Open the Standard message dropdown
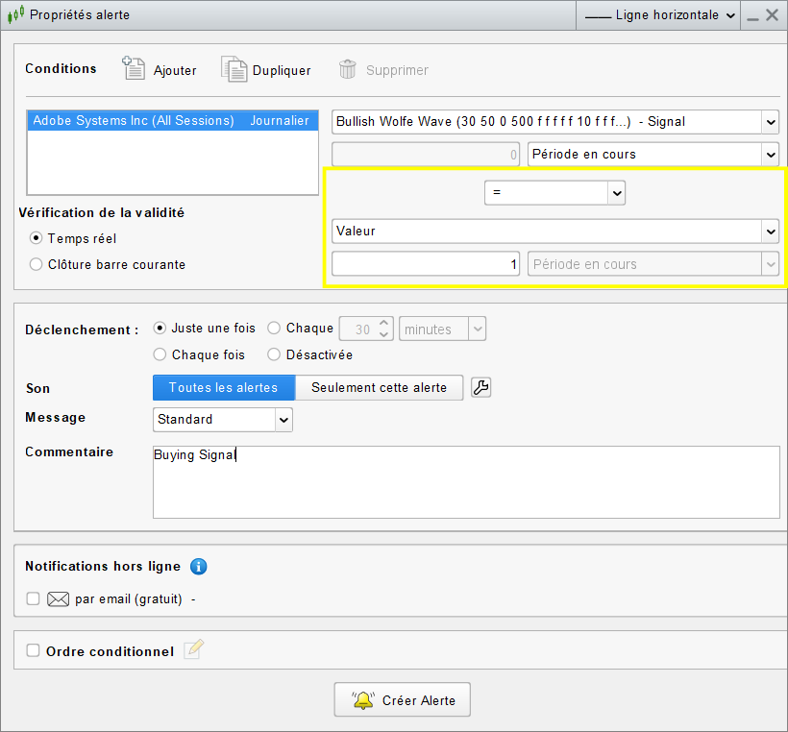 (222, 420)
